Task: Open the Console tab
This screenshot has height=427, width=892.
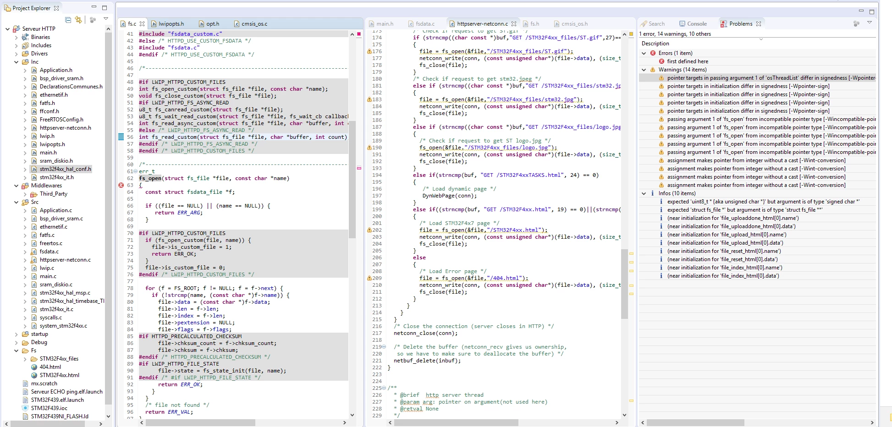Action: [x=693, y=24]
